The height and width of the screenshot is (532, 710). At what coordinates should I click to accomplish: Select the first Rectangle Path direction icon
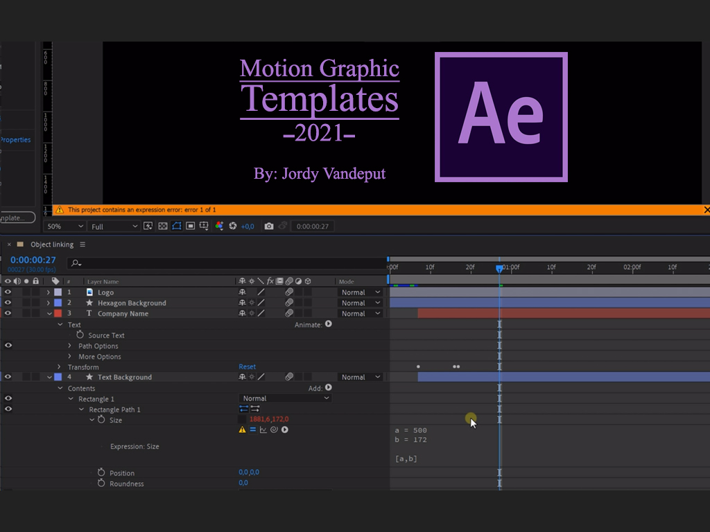tap(243, 409)
